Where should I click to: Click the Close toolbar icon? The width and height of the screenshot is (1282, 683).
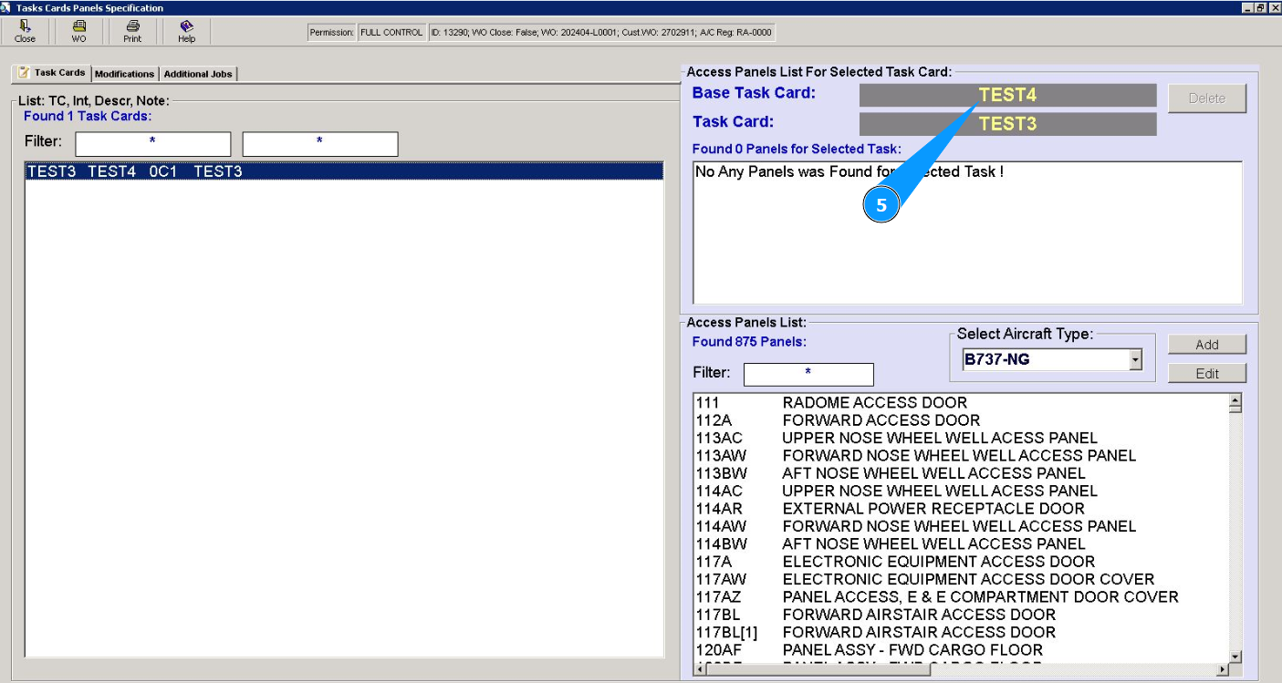[26, 32]
